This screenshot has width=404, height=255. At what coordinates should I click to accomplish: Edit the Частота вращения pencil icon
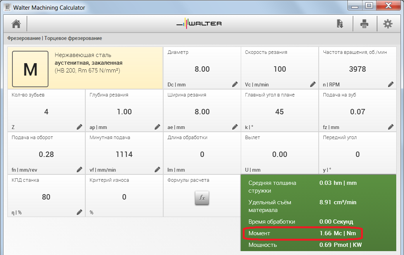390,84
